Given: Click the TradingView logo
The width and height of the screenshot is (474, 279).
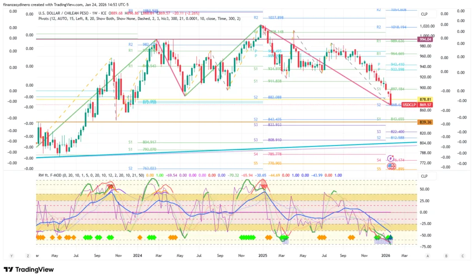Looking at the screenshot, I should coord(29,270).
